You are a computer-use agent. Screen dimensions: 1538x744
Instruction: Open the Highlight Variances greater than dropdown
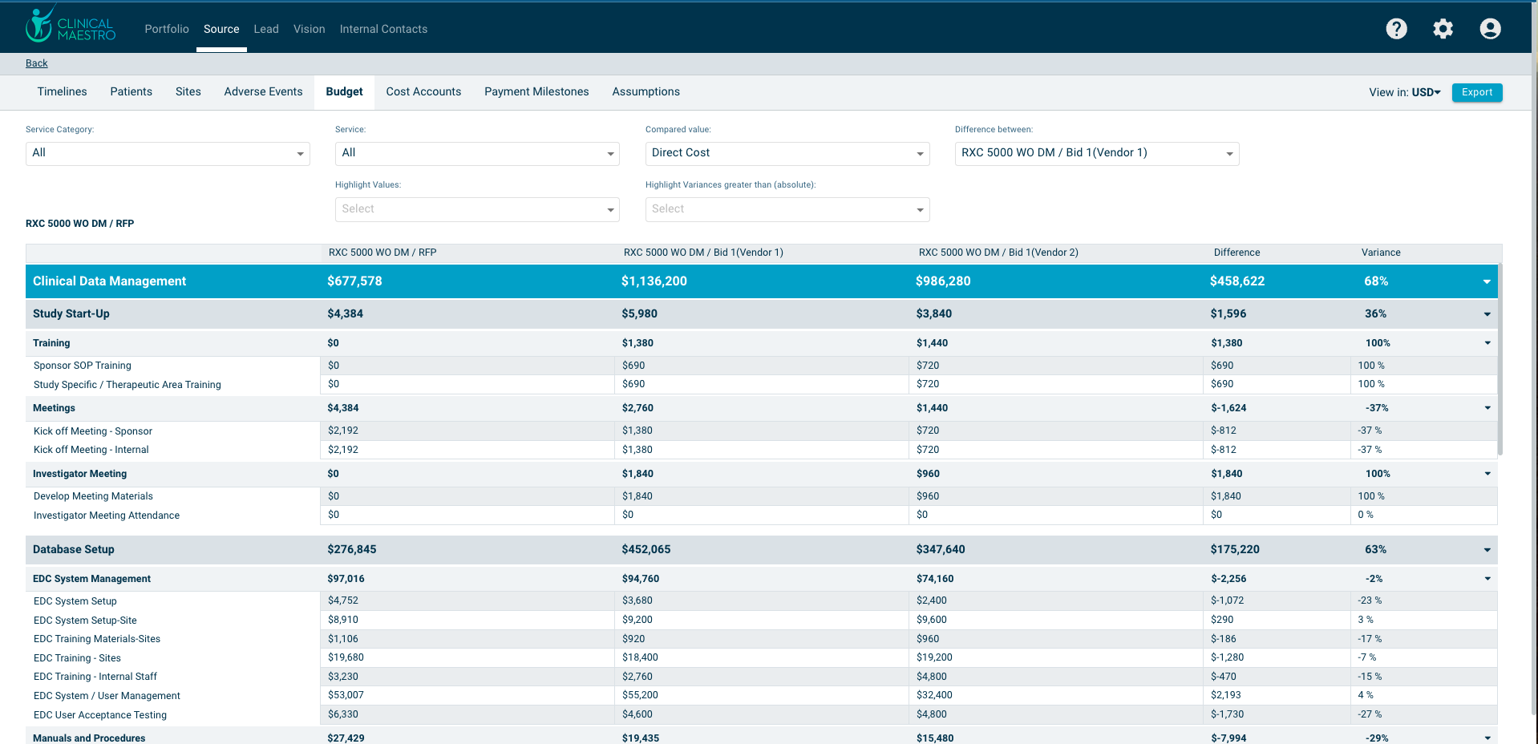[787, 209]
